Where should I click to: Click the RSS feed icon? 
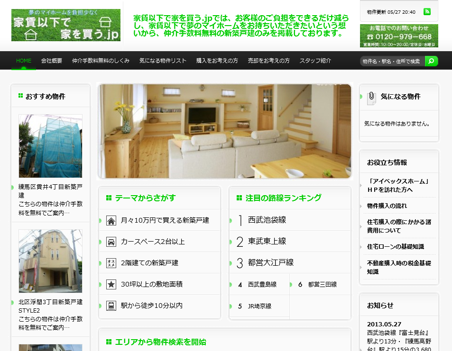pos(427,12)
